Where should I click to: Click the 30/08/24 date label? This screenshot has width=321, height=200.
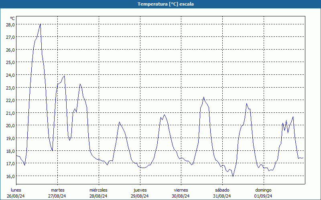coord(181,196)
